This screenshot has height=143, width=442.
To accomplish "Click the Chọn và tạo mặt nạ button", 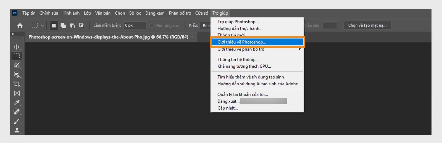I will pyautogui.click(x=367, y=25).
